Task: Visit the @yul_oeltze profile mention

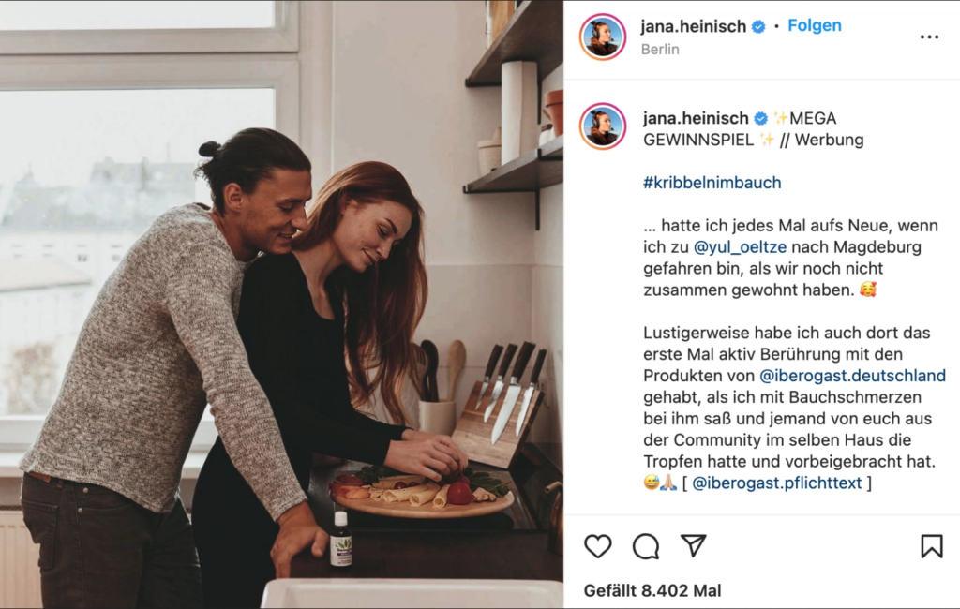Action: click(x=740, y=247)
